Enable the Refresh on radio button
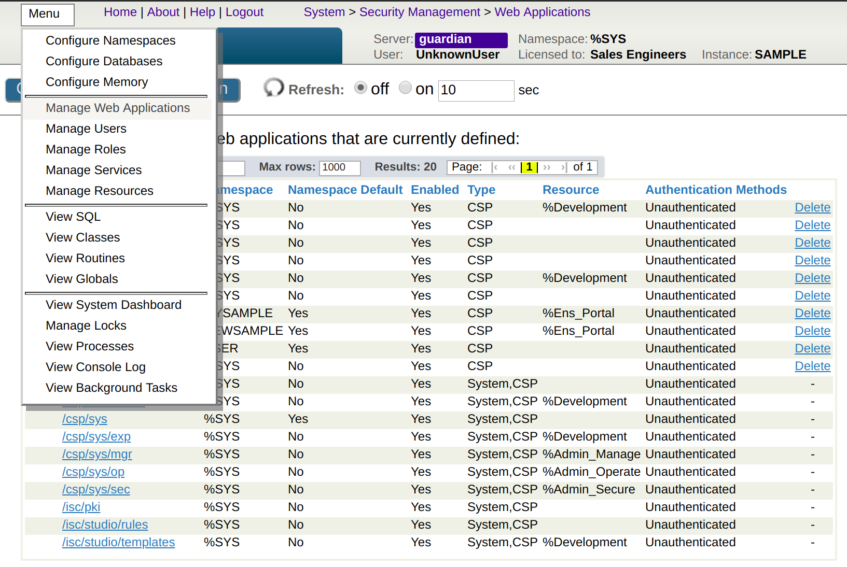847x567 pixels. (405, 88)
